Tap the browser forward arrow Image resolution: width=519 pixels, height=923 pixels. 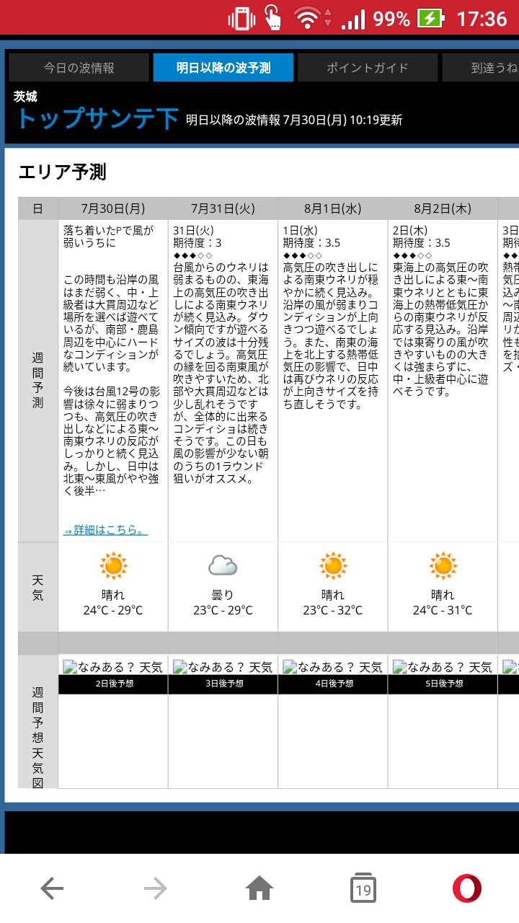156,889
